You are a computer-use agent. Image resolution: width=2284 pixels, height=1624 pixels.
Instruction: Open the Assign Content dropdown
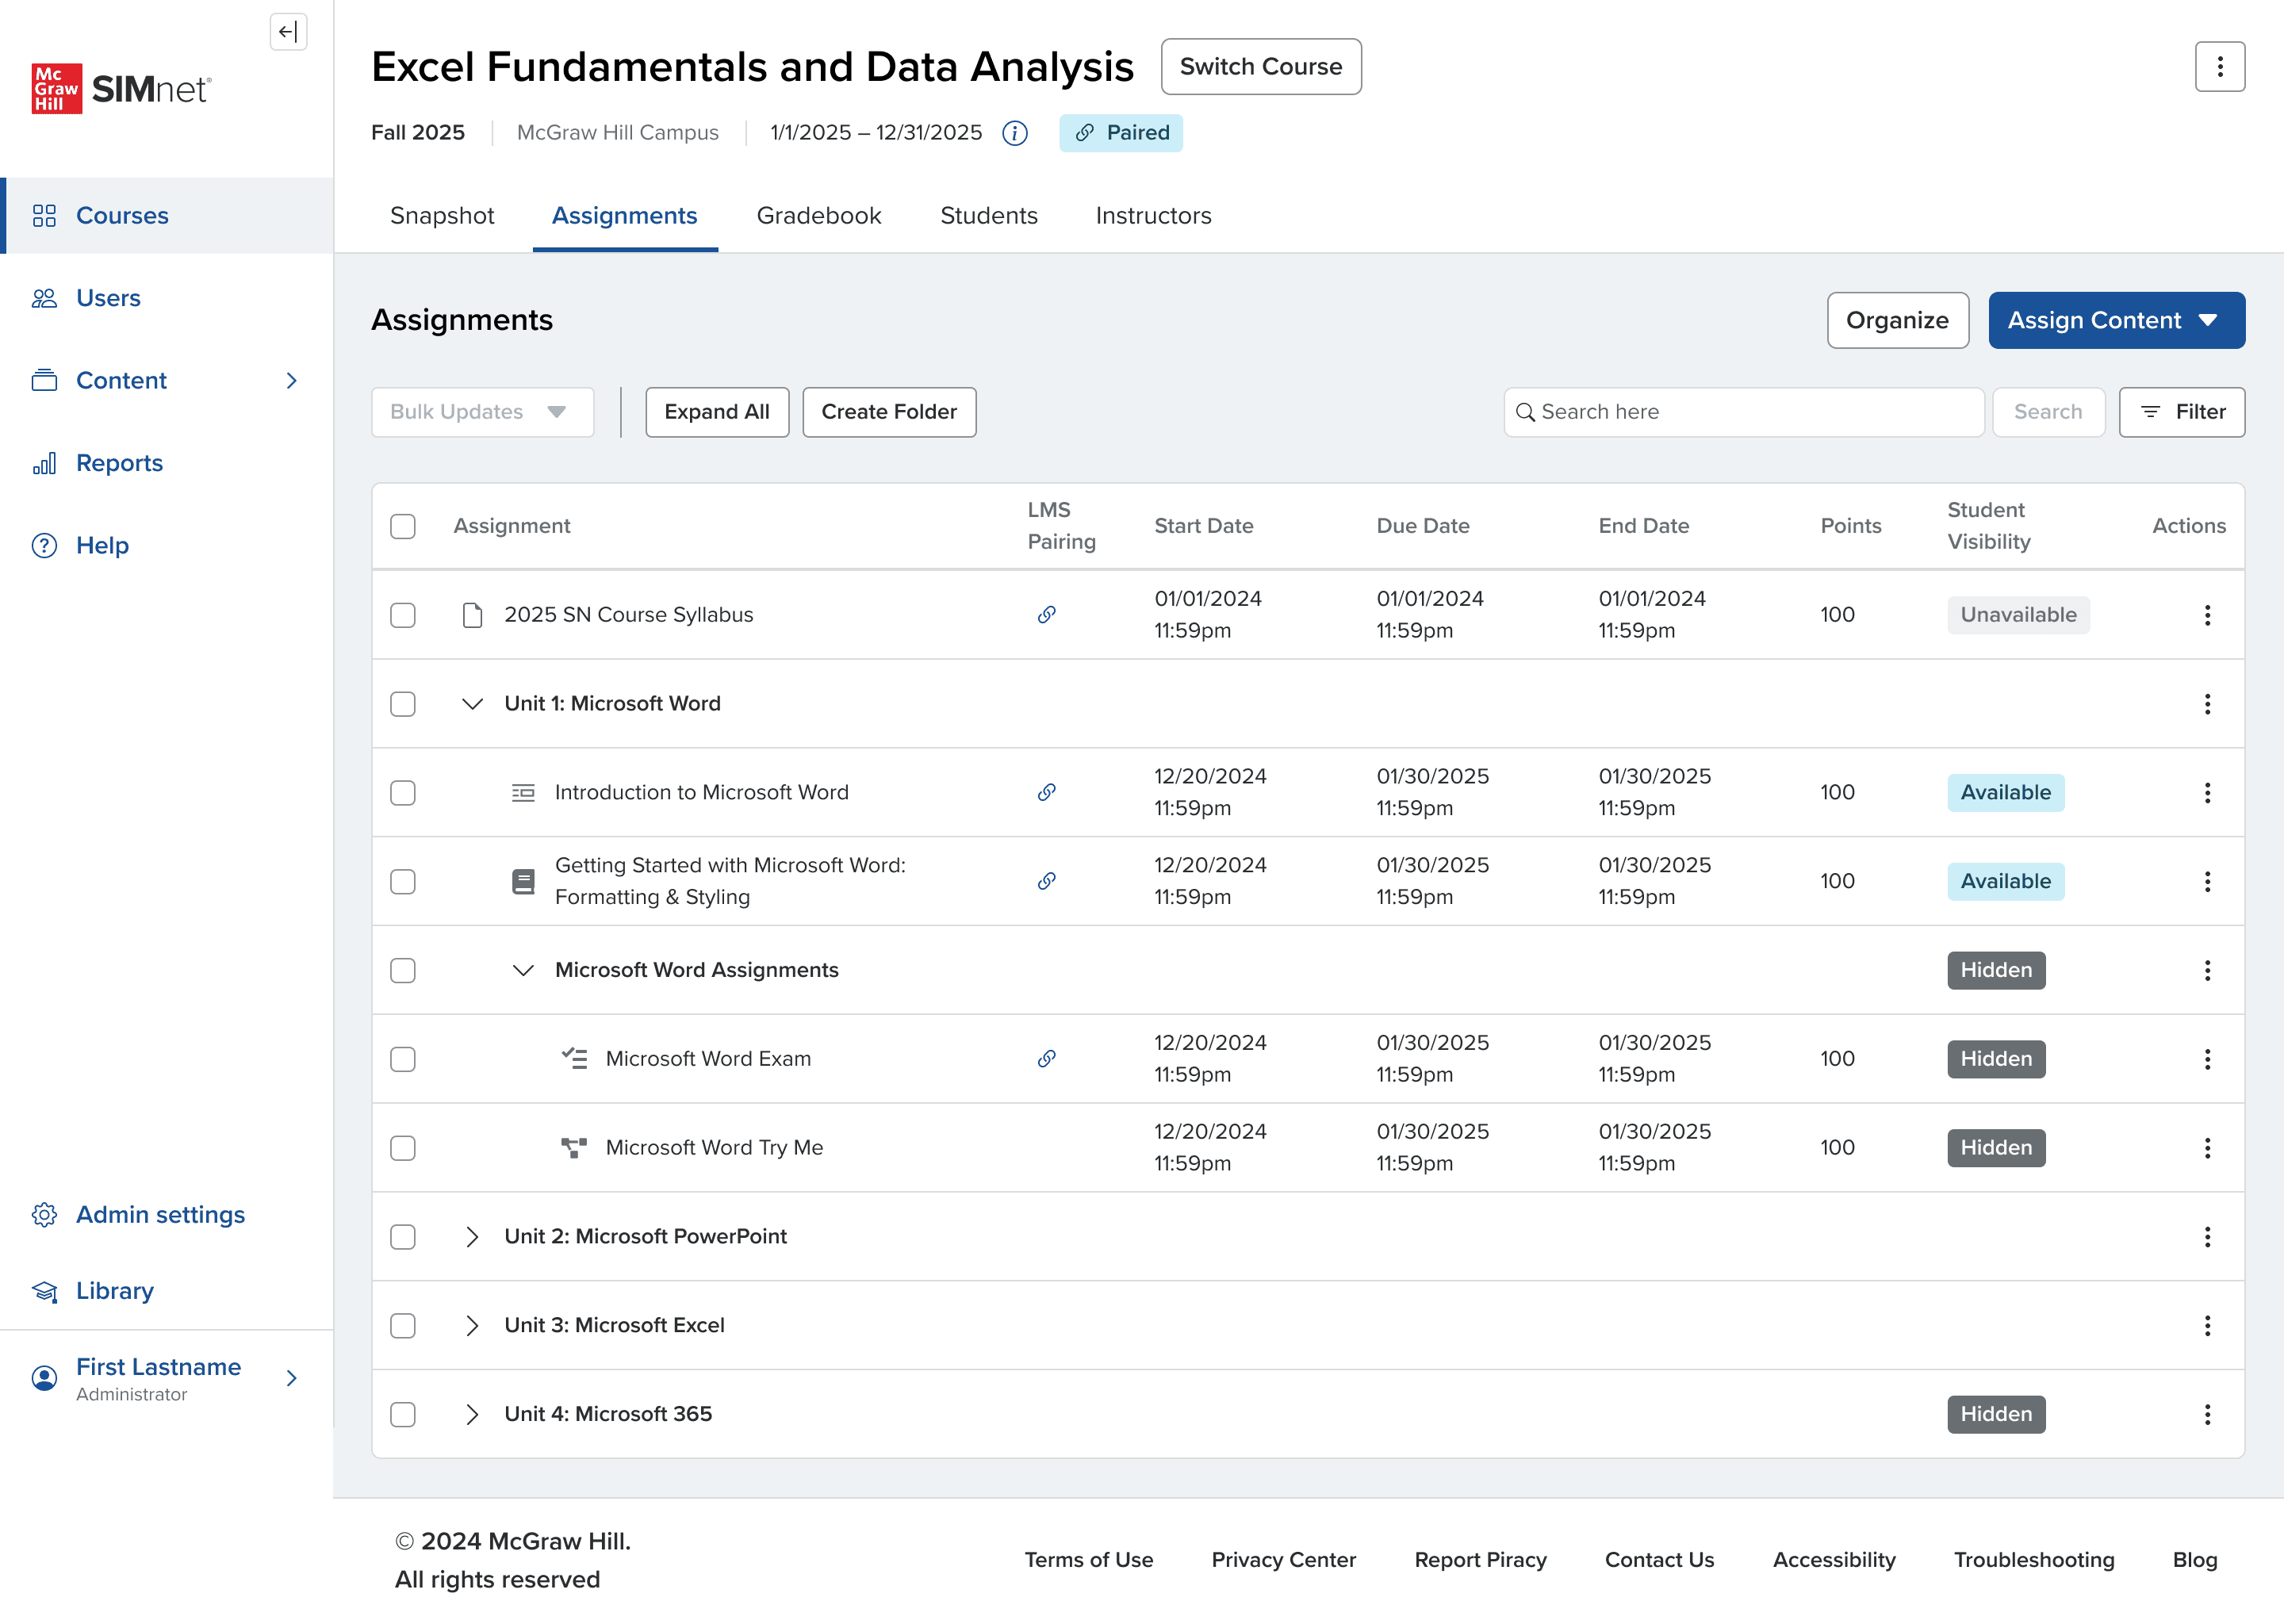pos(2115,320)
